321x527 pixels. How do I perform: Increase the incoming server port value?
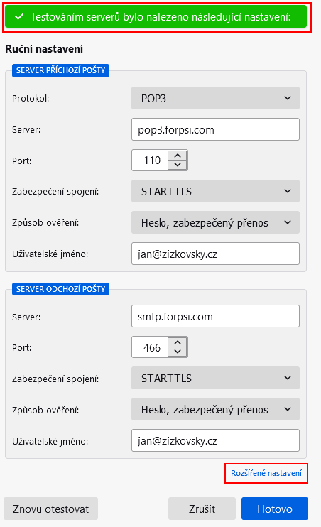[x=178, y=156]
